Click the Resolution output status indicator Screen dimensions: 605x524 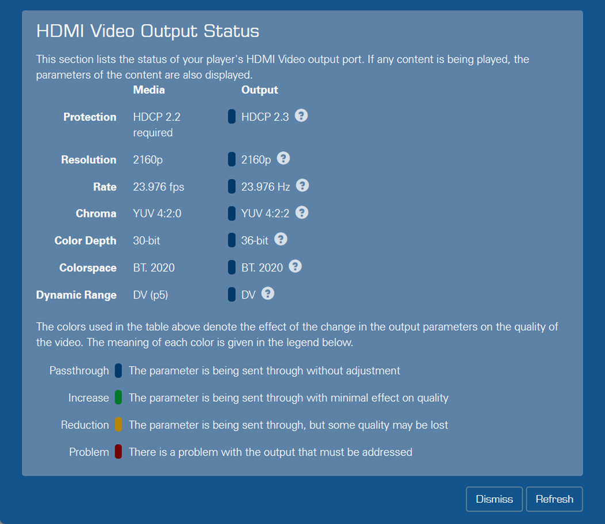click(232, 159)
